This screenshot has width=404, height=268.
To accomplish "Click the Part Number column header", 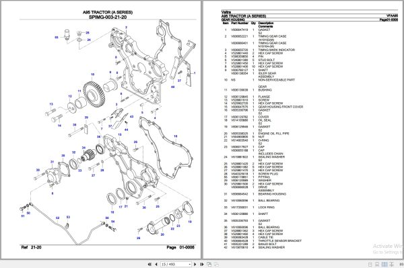I will coord(240,23).
